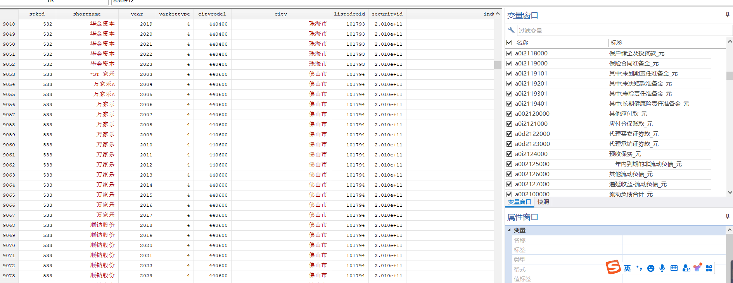Switch to the 变量窗口 tab
This screenshot has width=733, height=283.
tap(519, 202)
